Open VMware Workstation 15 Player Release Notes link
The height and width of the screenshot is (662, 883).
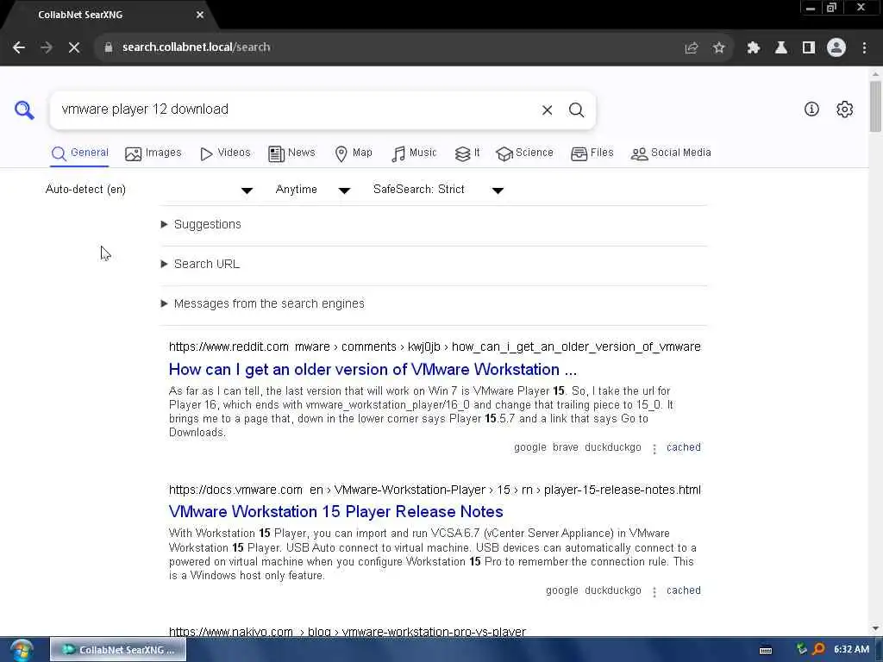336,512
